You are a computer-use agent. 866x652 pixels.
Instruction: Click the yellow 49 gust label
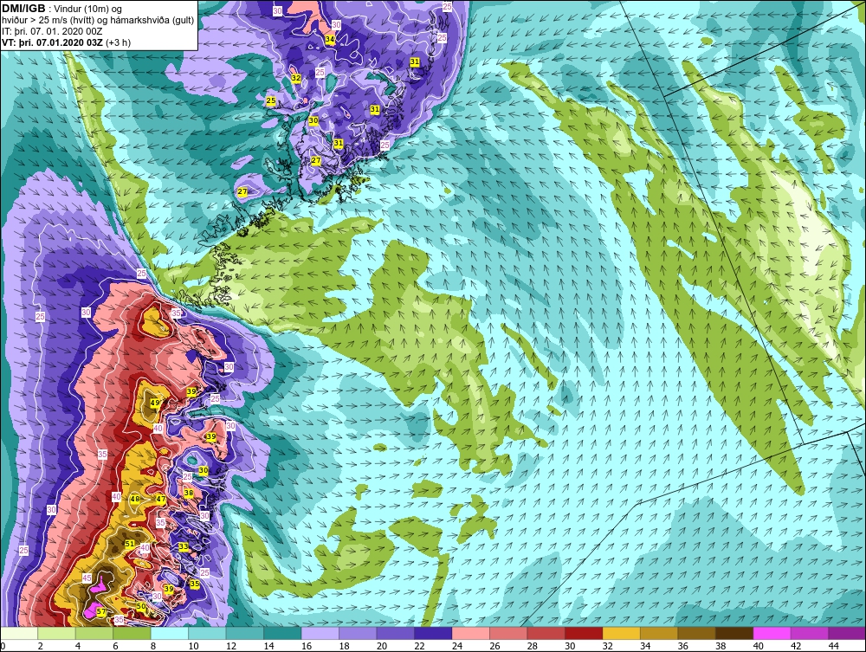(x=155, y=403)
